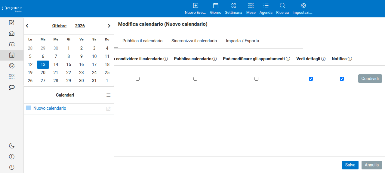Open the Calendari hamburger menu

[x=109, y=95]
